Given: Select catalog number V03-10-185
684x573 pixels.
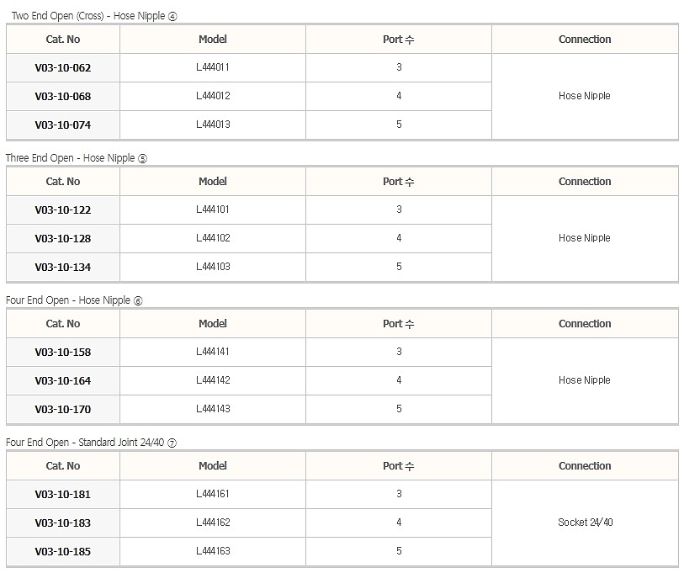Looking at the screenshot, I should tap(63, 552).
